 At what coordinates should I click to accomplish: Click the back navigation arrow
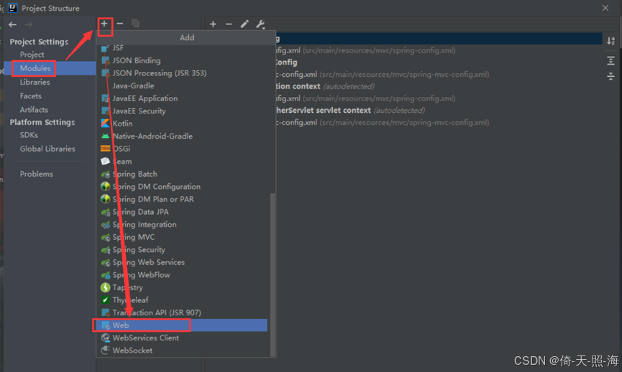pyautogui.click(x=13, y=24)
